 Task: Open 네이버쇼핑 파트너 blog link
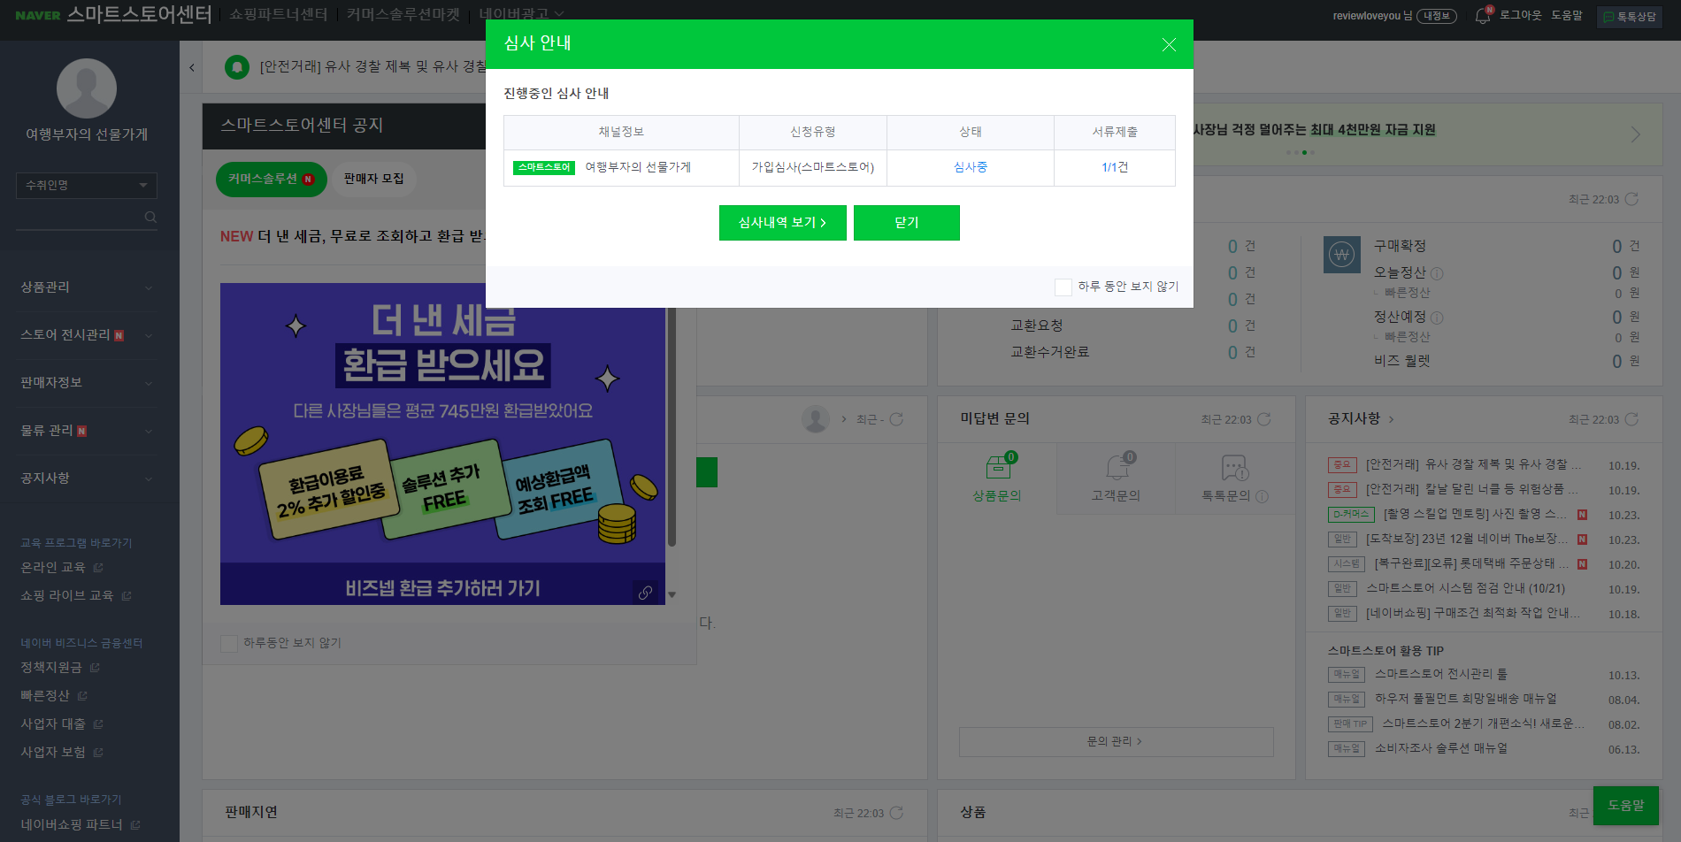point(81,825)
